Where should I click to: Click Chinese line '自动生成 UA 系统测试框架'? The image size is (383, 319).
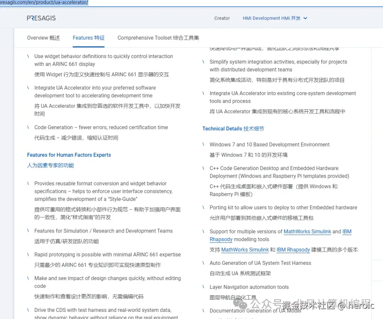[240, 273]
